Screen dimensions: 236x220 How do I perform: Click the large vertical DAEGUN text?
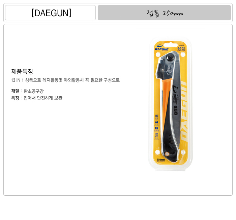click(x=183, y=111)
